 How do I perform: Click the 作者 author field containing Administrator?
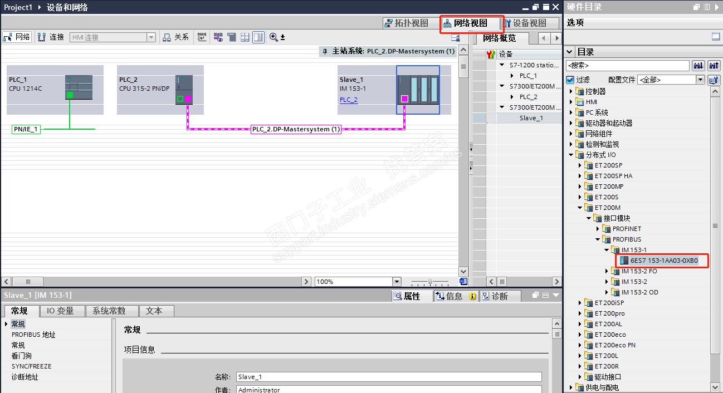tap(389, 390)
